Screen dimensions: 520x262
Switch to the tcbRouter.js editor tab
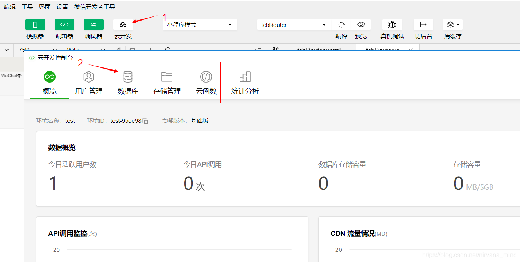point(382,50)
